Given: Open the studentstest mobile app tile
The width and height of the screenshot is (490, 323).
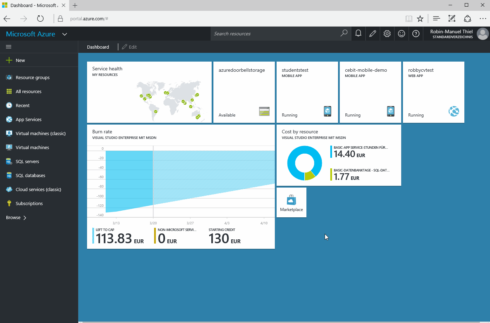Looking at the screenshot, I should pos(307,92).
